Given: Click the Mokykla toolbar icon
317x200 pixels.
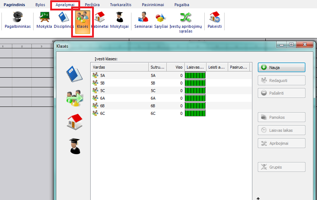Looking at the screenshot, I should [x=44, y=21].
